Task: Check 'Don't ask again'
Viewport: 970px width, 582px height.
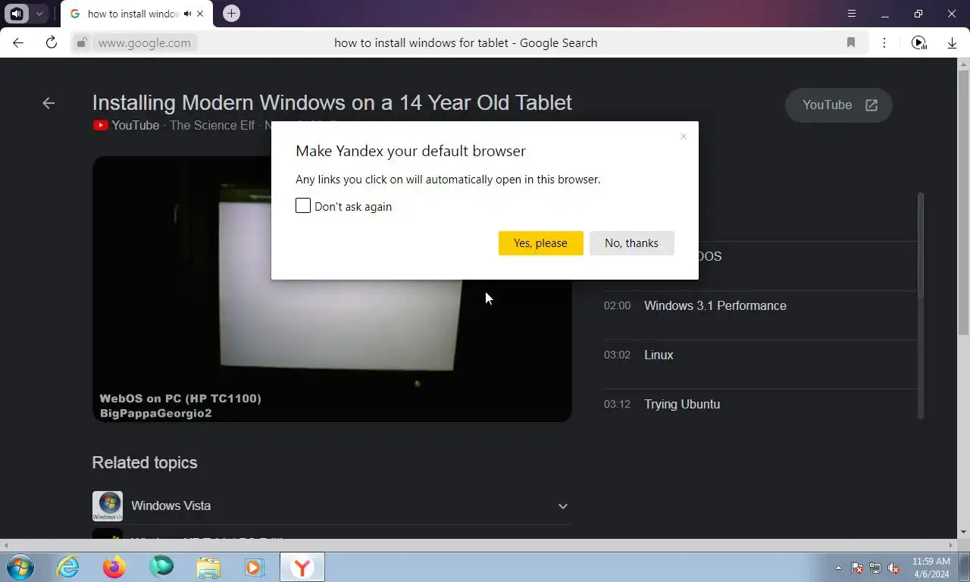Action: tap(303, 206)
